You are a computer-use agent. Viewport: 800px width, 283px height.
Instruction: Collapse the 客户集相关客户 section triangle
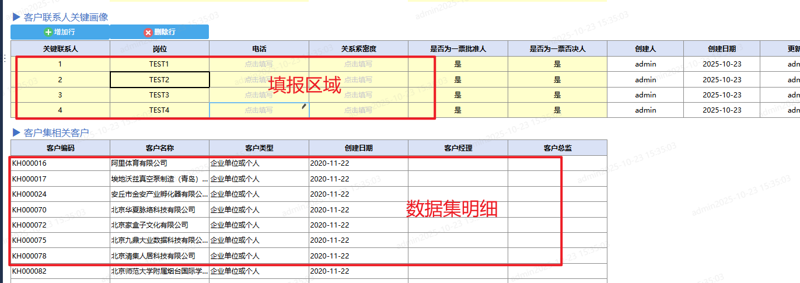pos(16,133)
